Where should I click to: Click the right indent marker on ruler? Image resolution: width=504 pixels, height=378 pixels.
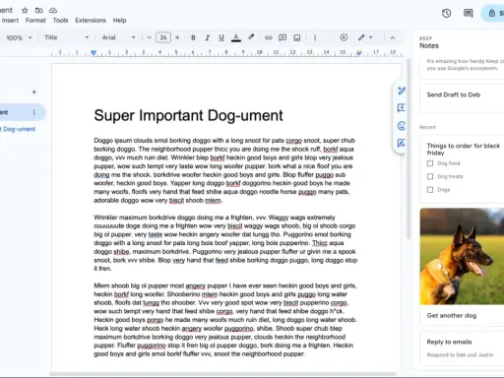pyautogui.click(x=359, y=53)
